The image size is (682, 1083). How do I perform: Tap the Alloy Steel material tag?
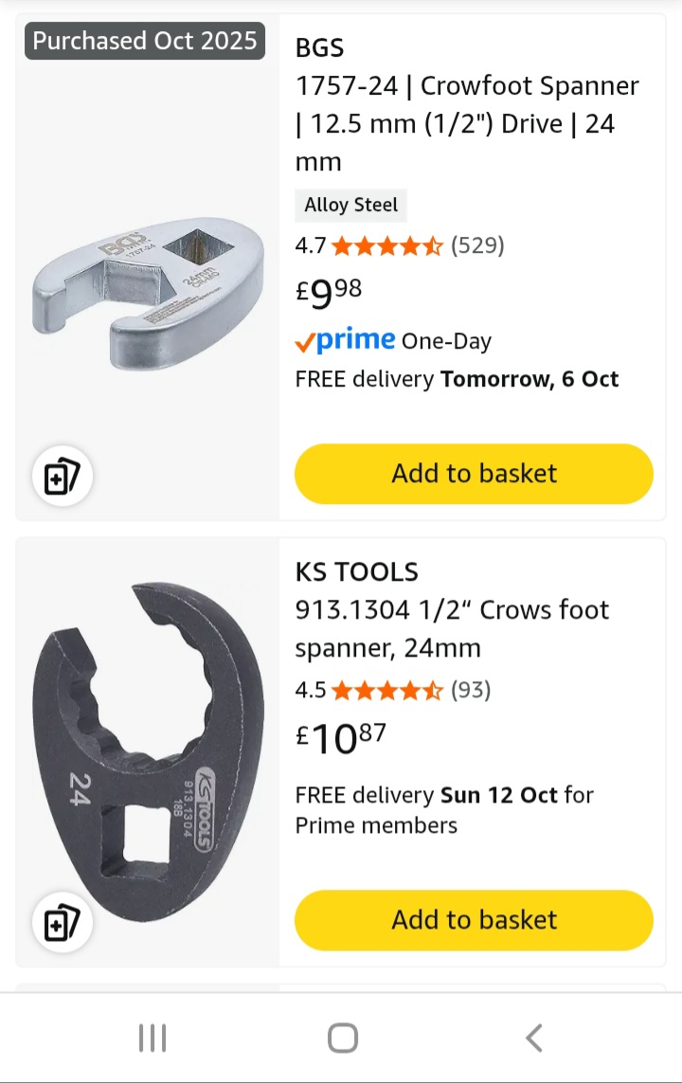pos(351,205)
